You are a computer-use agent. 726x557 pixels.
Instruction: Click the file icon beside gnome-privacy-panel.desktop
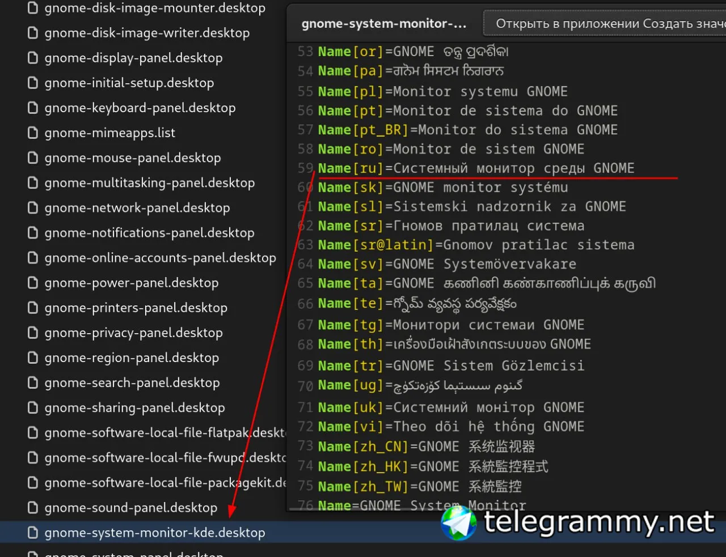33,333
